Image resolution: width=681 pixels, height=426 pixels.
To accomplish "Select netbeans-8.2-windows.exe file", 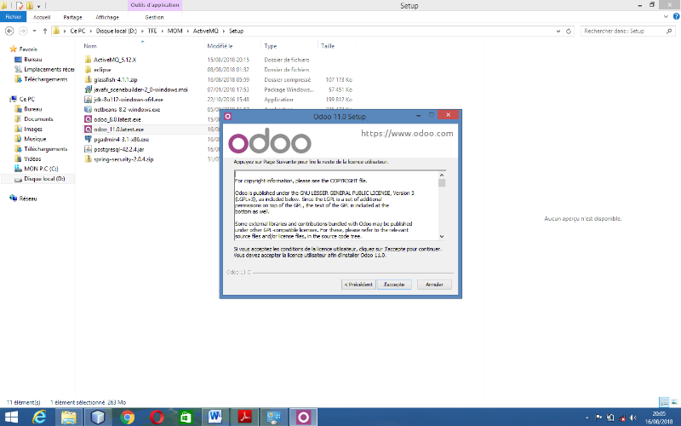I will pos(127,110).
